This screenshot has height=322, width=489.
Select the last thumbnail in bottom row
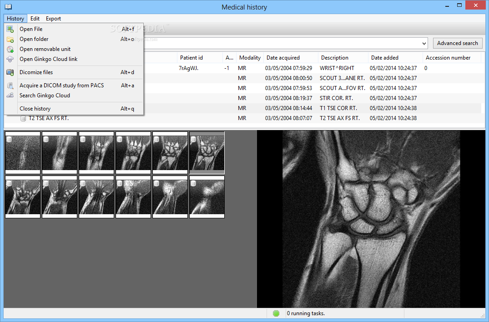(207, 197)
